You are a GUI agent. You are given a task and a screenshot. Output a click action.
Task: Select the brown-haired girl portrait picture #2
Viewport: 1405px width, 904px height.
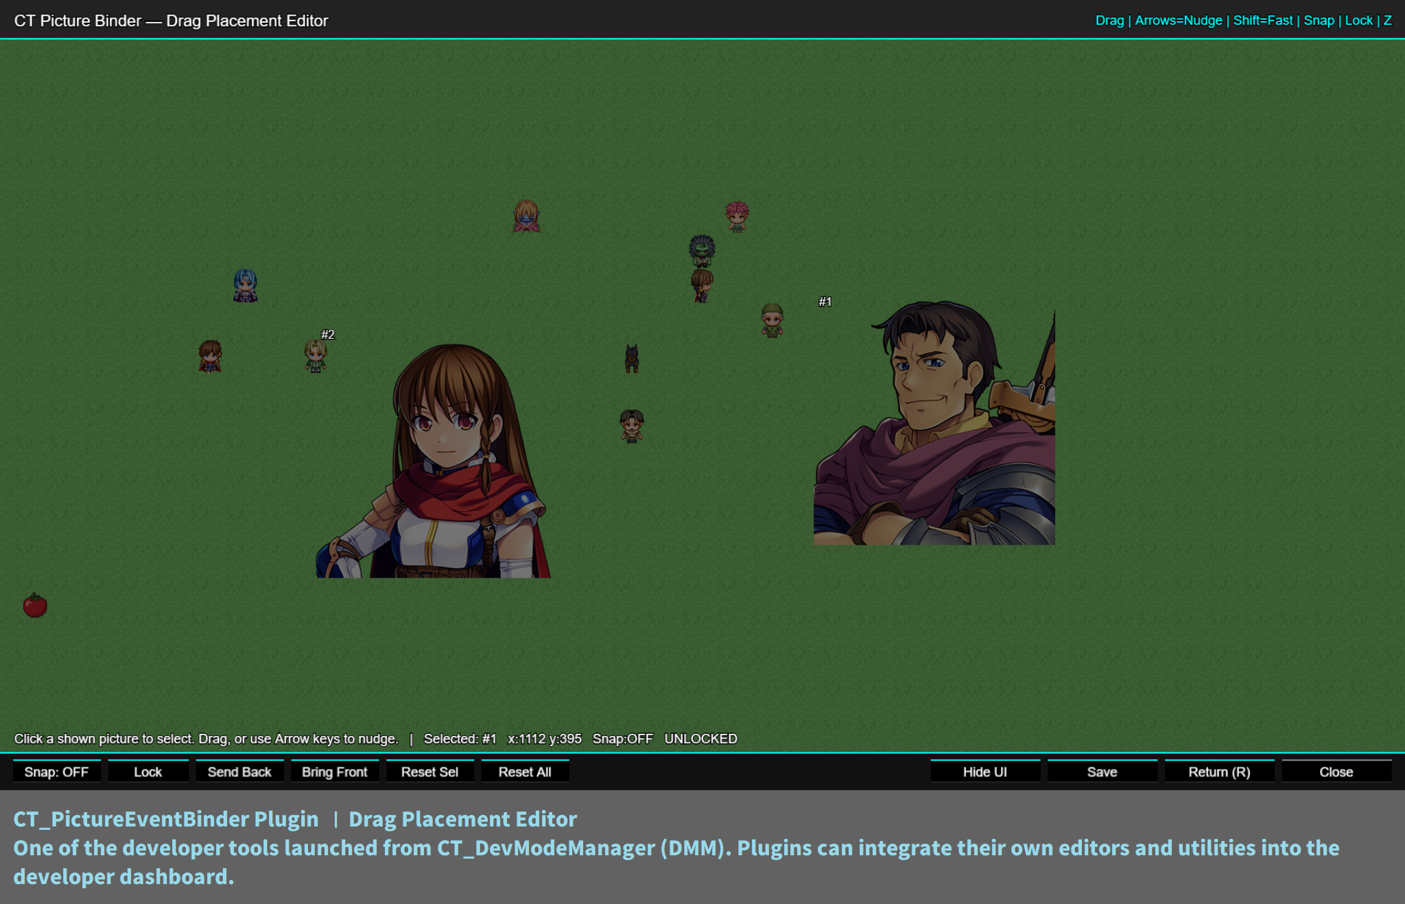pyautogui.click(x=434, y=461)
